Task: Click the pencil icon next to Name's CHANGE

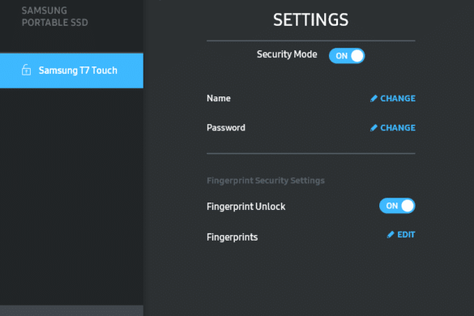Action: pyautogui.click(x=374, y=99)
